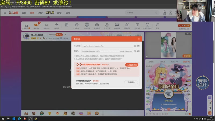This screenshot has width=215, height=121.
Task: Select 直播 in navigation
Action: (32, 13)
